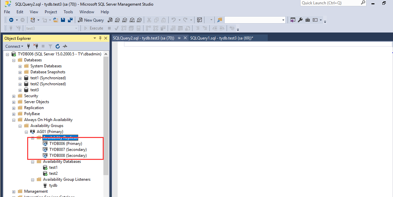Click in the Quick Launch search box
Image resolution: width=393 pixels, height=197 pixels.
(333, 3)
